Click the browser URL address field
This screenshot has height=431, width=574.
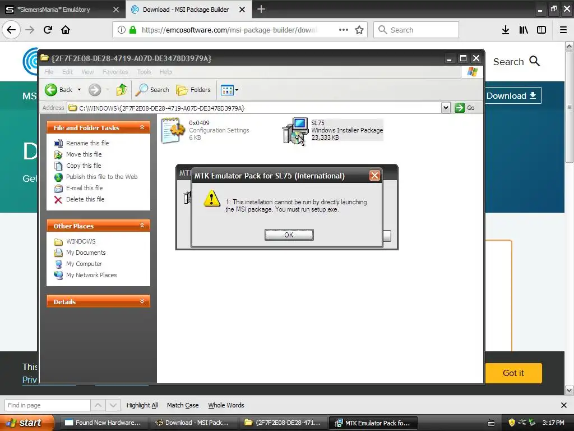pyautogui.click(x=229, y=30)
